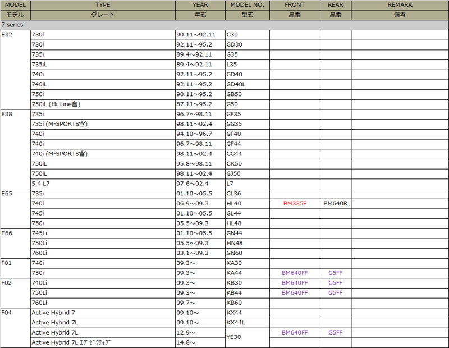Open BM640FF link in the KB30 row
449x348 pixels.
click(295, 283)
